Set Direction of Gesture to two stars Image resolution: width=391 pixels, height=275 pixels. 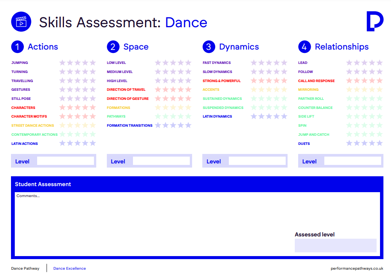(166, 99)
